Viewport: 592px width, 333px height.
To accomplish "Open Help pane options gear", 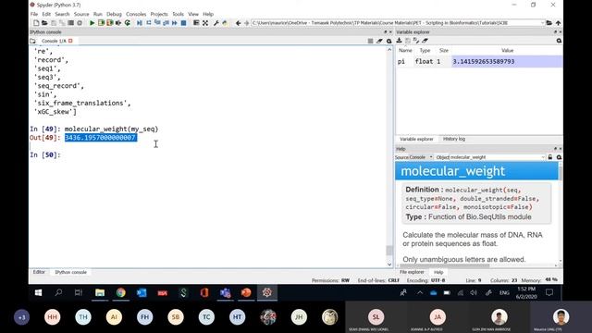I will 559,157.
